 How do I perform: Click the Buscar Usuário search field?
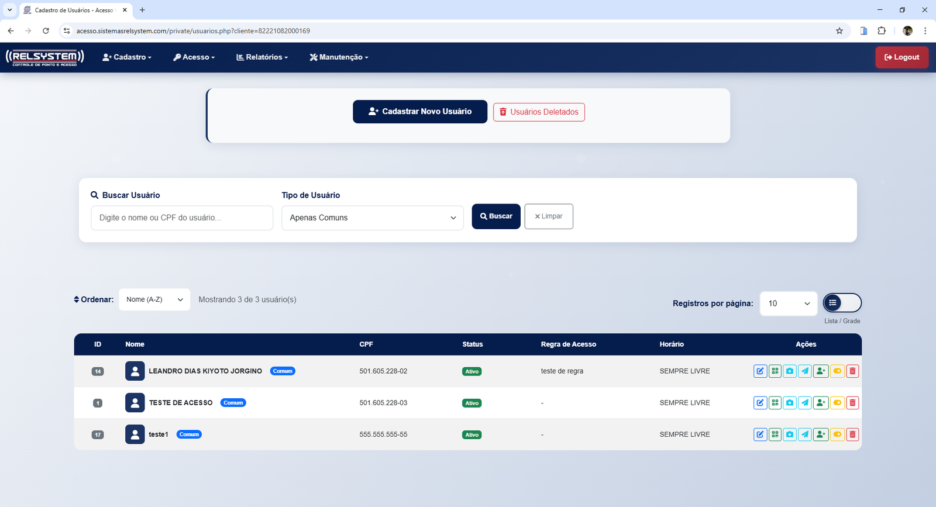pos(182,218)
